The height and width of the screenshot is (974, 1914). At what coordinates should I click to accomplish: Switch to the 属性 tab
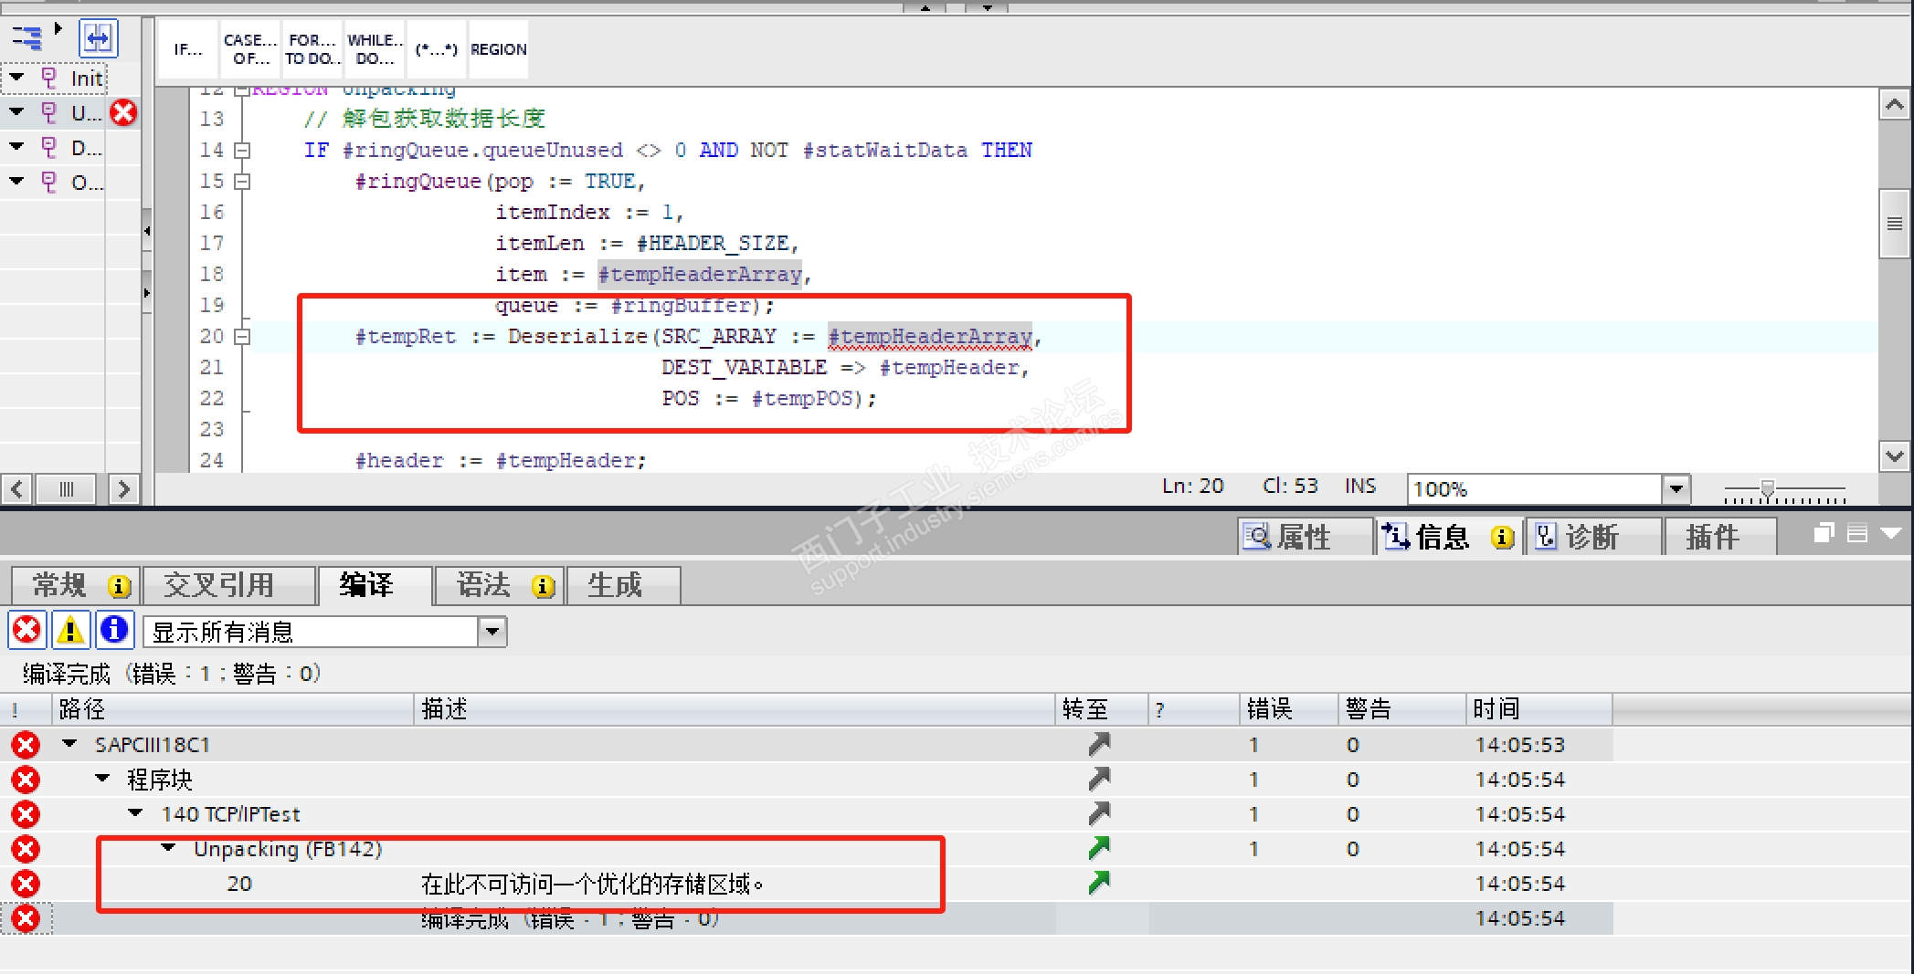pyautogui.click(x=1305, y=537)
